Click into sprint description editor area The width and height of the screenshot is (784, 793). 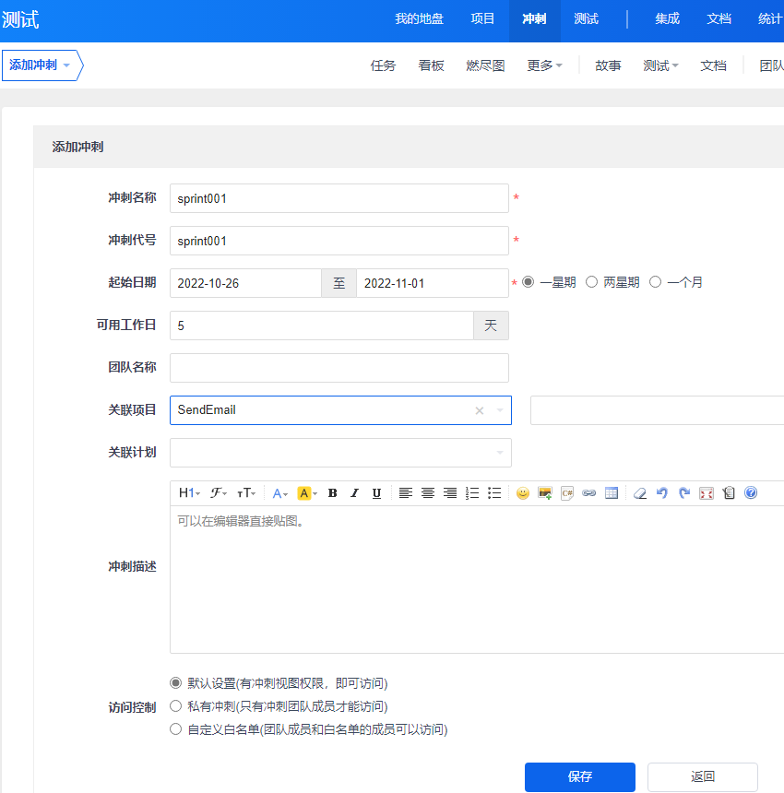pyautogui.click(x=477, y=580)
